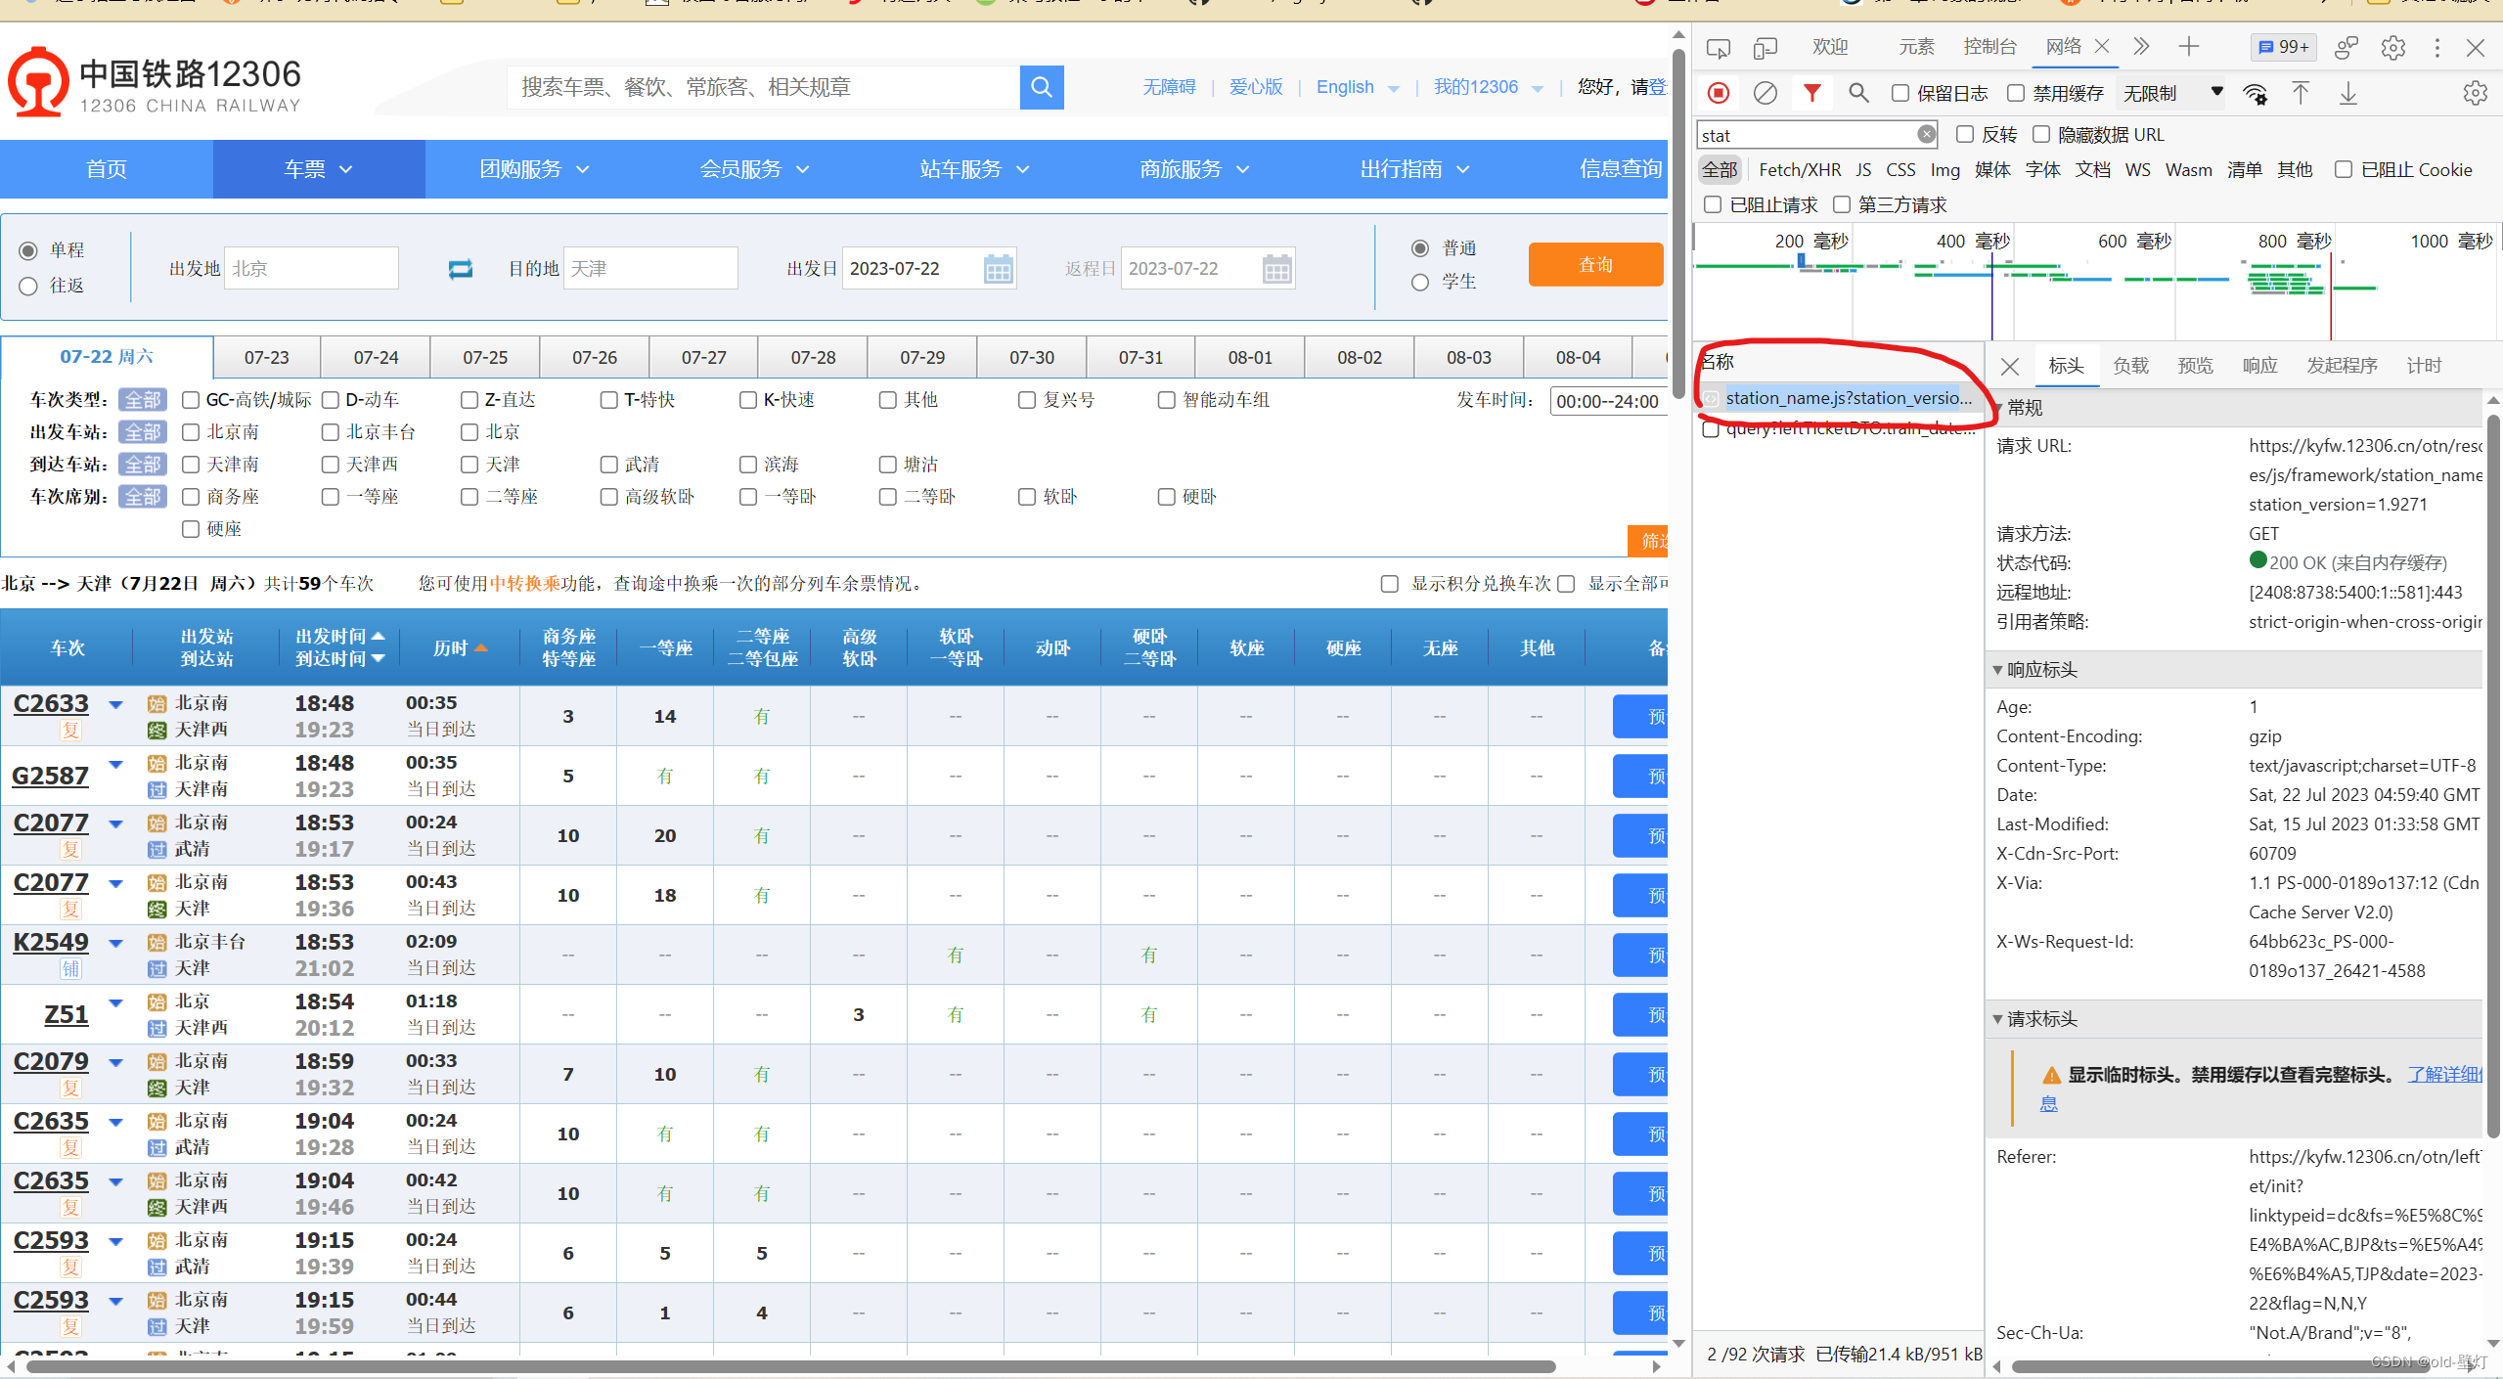Viewport: 2503px width, 1379px height.
Task: Select the 07-25 date tab
Action: point(485,358)
